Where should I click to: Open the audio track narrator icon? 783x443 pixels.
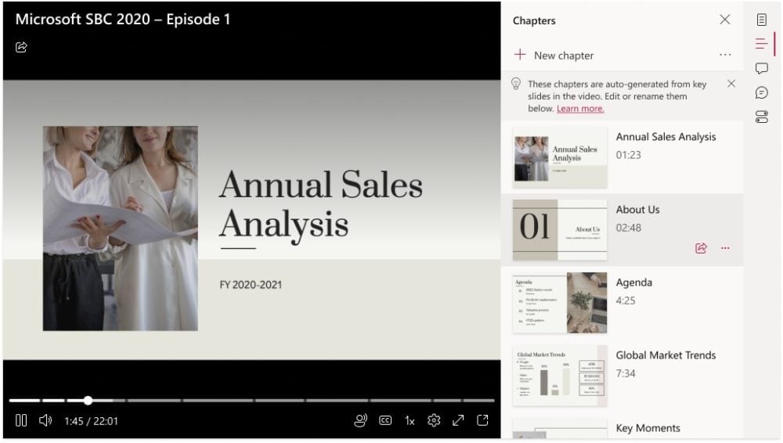tap(360, 420)
